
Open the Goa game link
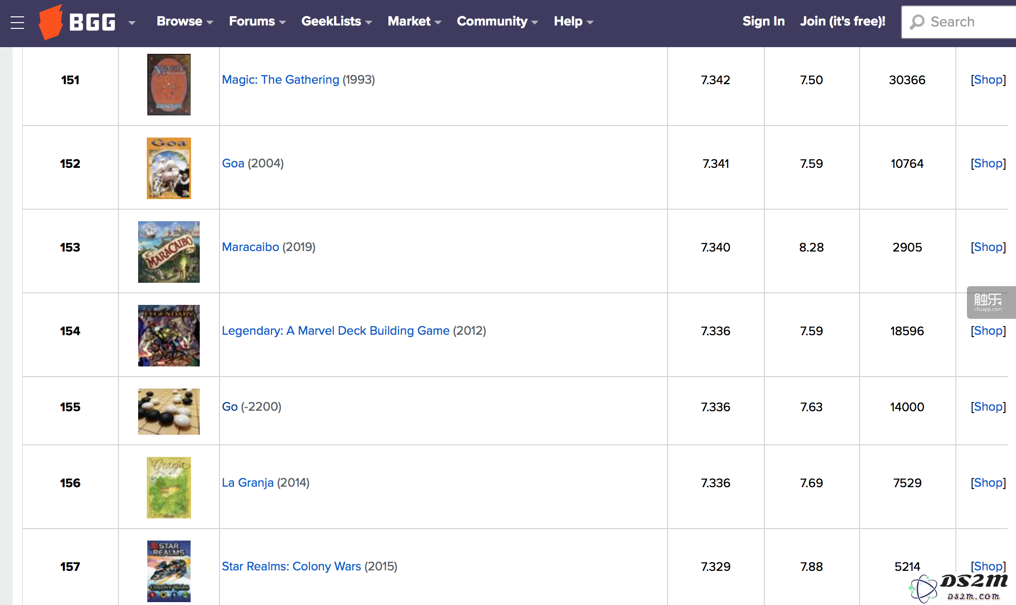coord(233,163)
